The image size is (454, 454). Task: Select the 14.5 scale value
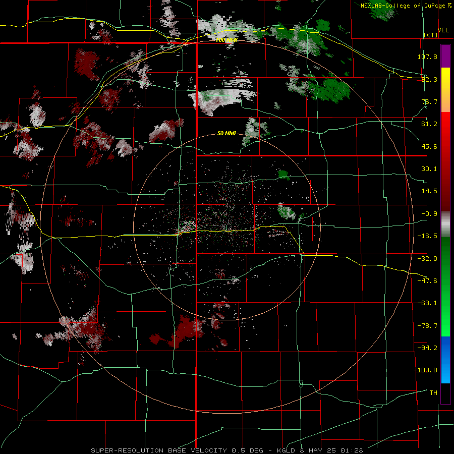pos(429,191)
